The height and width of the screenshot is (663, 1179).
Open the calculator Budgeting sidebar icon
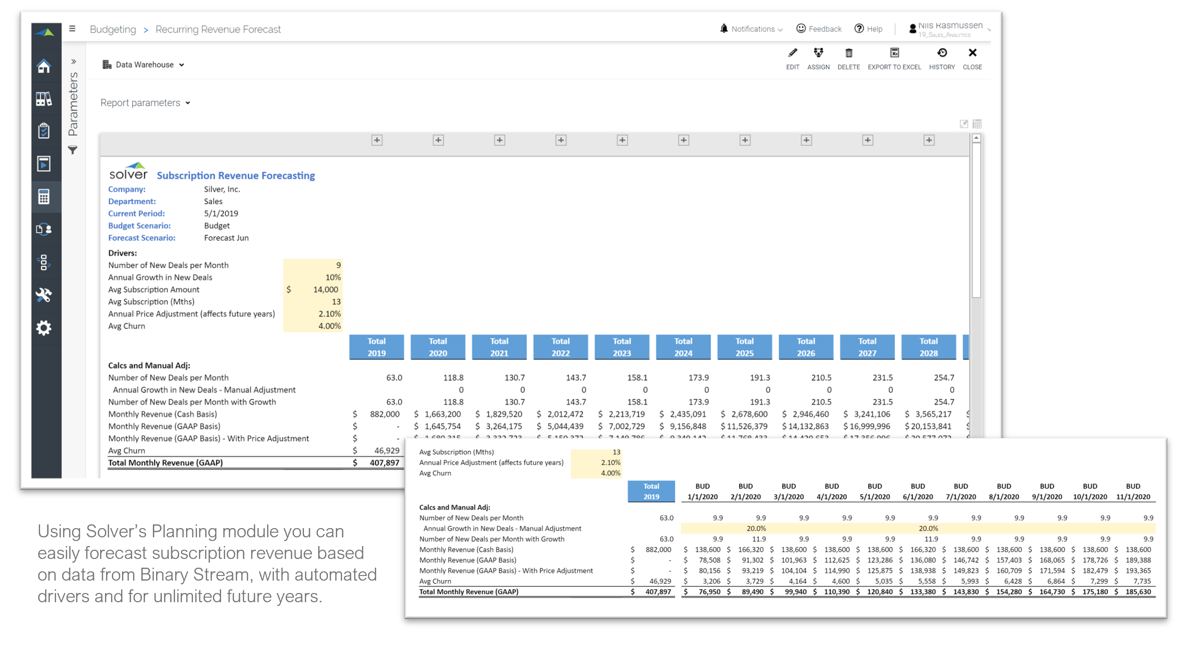click(x=44, y=197)
